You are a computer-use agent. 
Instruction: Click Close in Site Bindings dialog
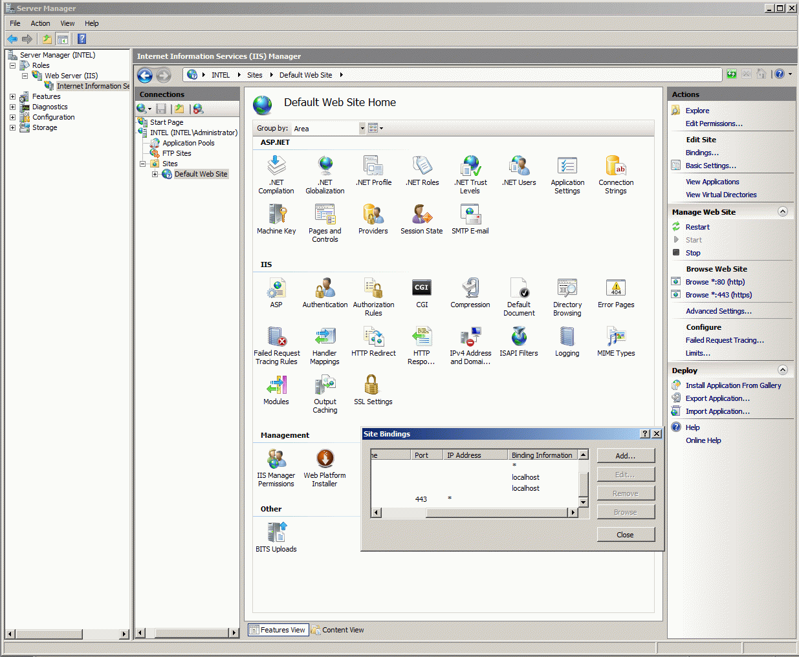tap(626, 535)
